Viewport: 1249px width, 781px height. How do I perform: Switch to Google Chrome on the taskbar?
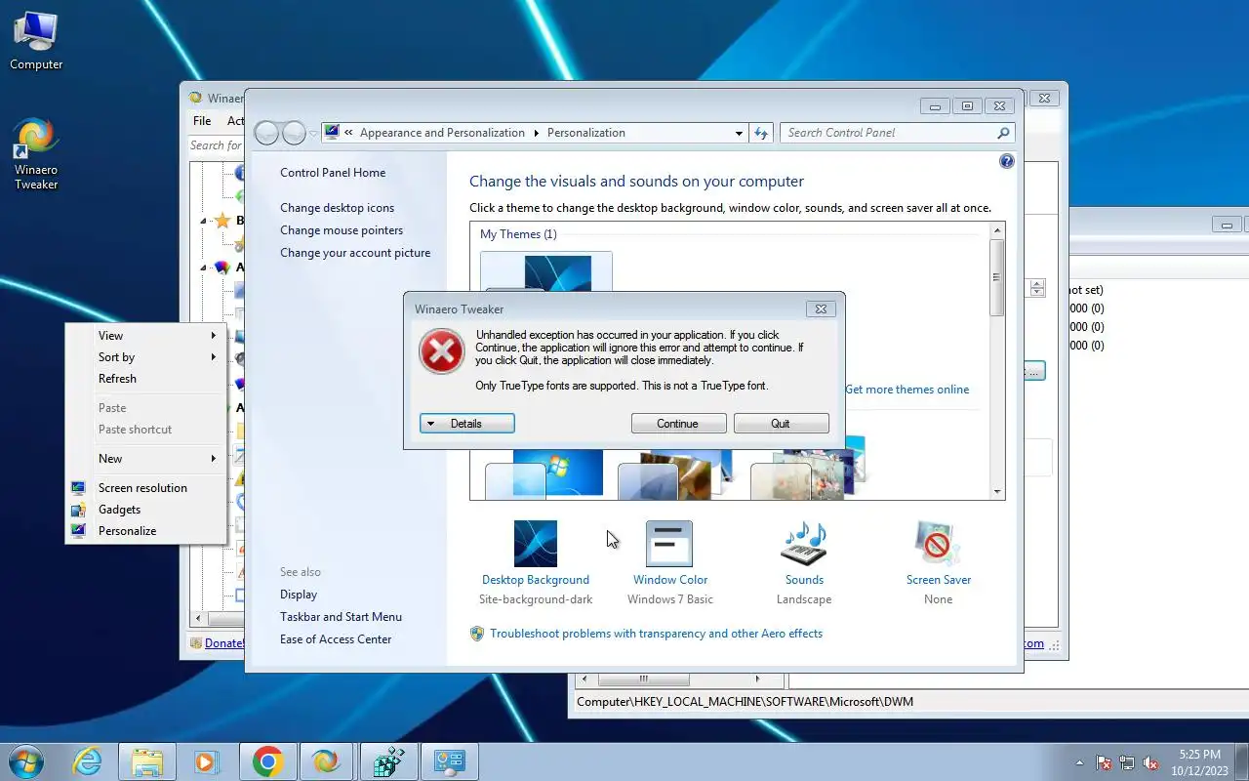click(x=267, y=761)
